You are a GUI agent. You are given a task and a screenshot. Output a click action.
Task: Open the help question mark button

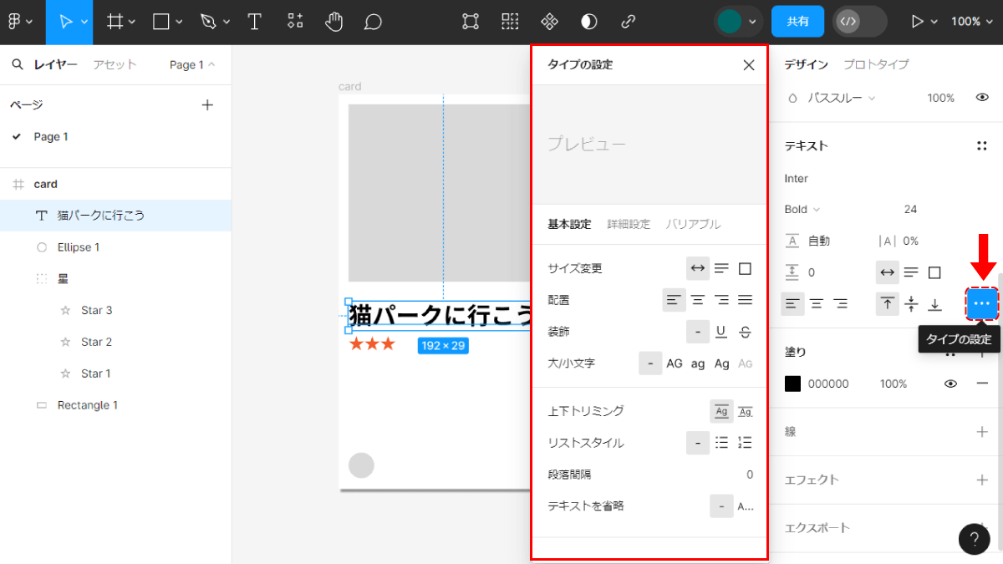point(975,539)
